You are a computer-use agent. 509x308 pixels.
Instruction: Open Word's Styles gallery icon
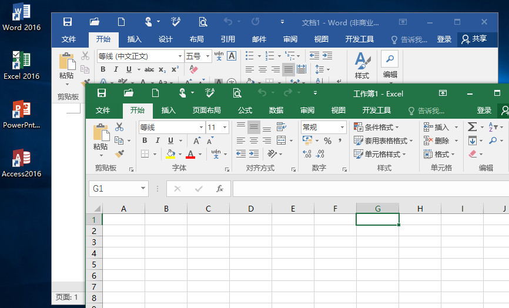tap(362, 63)
